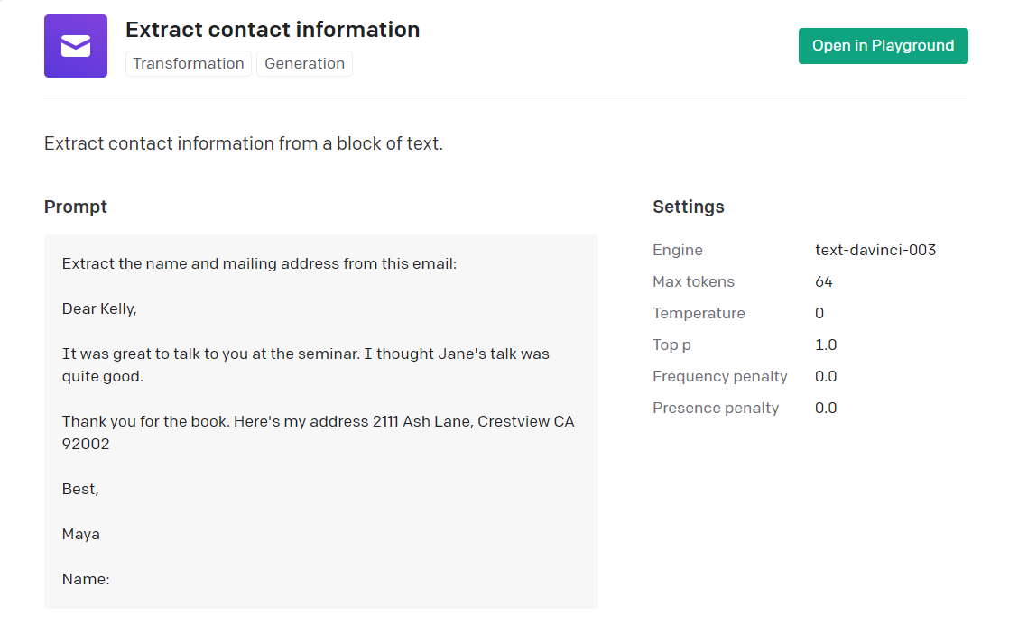Click the Top p value 1.0
This screenshot has height=643, width=1009.
pos(826,344)
